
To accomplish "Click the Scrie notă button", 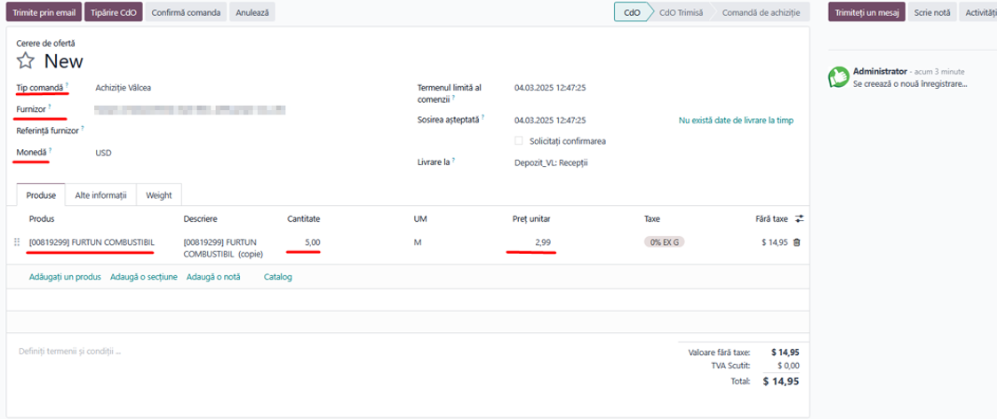I will coord(931,12).
